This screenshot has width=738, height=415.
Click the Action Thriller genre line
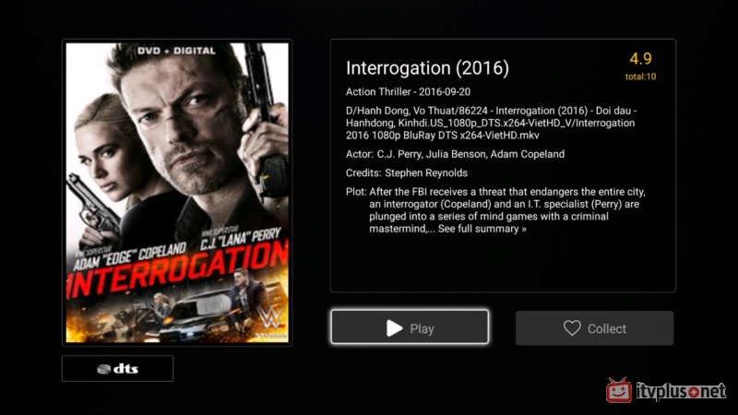pyautogui.click(x=408, y=91)
